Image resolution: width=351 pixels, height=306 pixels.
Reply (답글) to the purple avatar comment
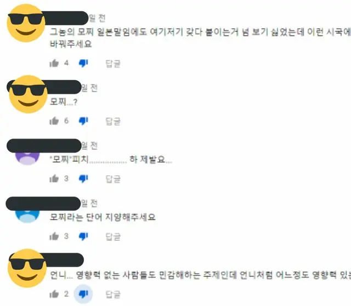pyautogui.click(x=113, y=179)
